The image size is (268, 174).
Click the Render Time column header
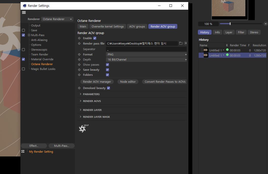[238, 45]
